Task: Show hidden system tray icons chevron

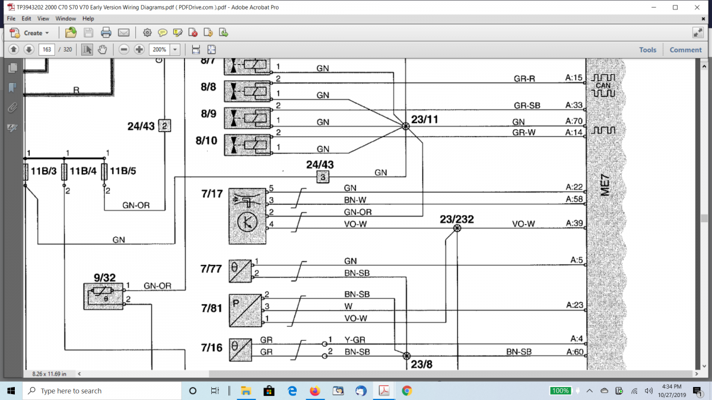Action: tap(590, 391)
